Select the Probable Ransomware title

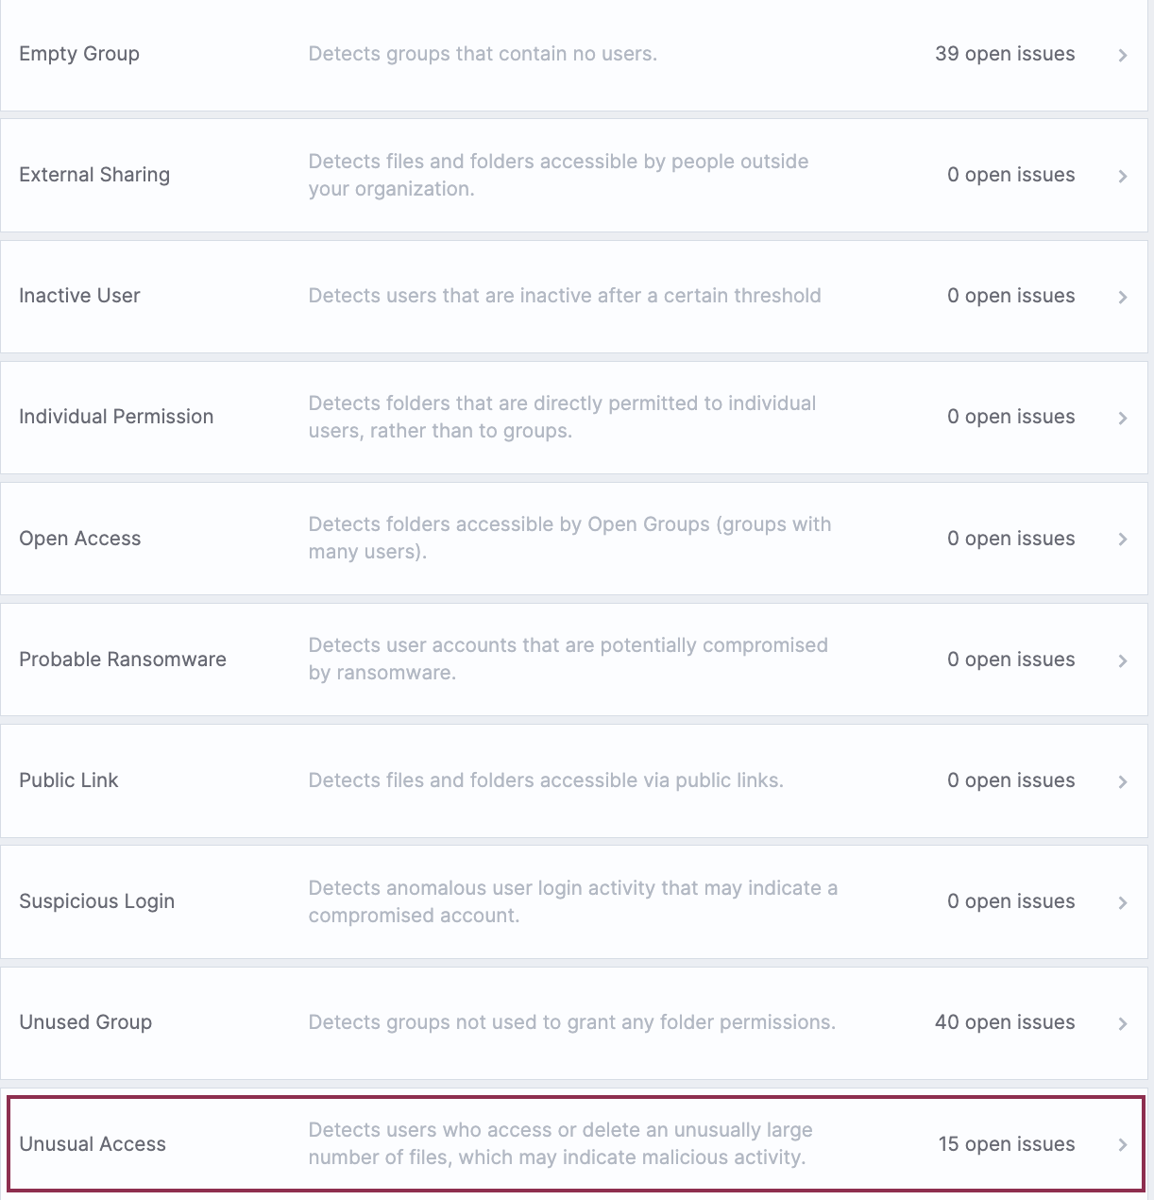coord(123,660)
